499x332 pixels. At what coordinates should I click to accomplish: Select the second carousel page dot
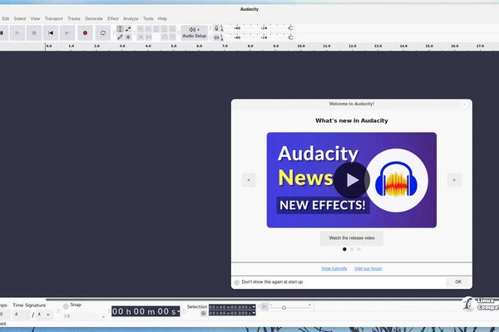pyautogui.click(x=352, y=249)
